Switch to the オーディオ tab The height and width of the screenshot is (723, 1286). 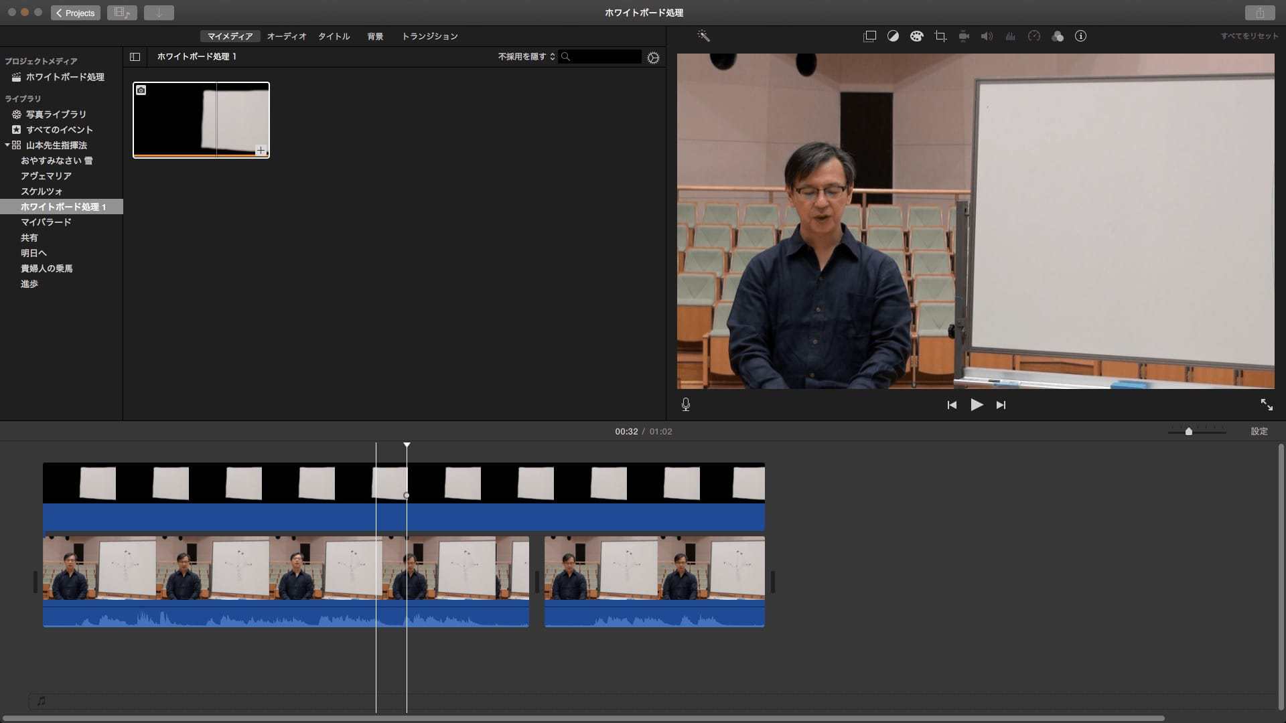pyautogui.click(x=286, y=36)
